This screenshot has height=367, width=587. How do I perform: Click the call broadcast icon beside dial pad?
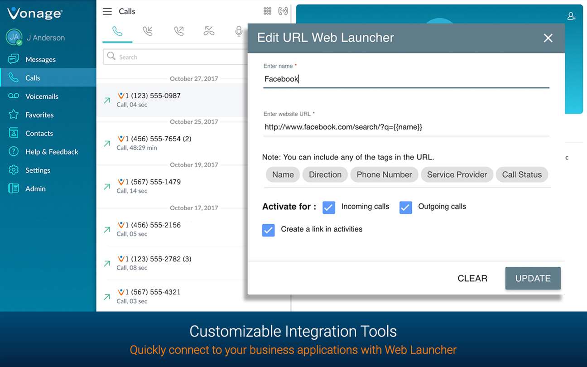[x=283, y=11]
